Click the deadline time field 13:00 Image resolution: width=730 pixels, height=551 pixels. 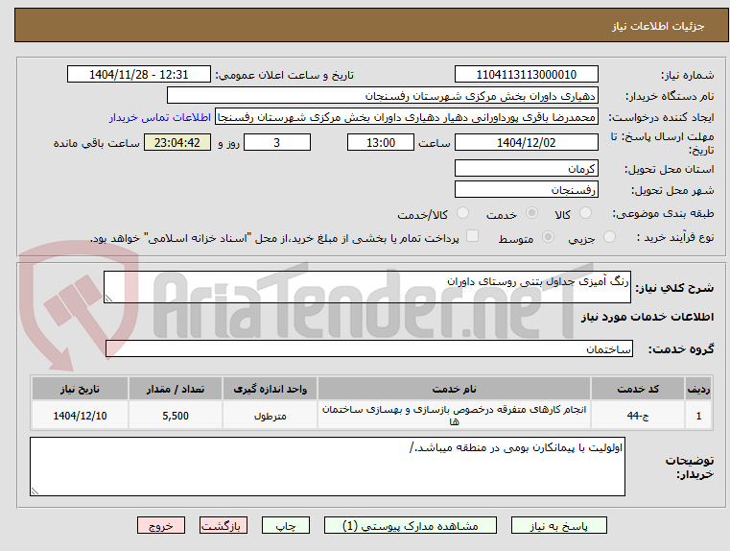tap(381, 142)
